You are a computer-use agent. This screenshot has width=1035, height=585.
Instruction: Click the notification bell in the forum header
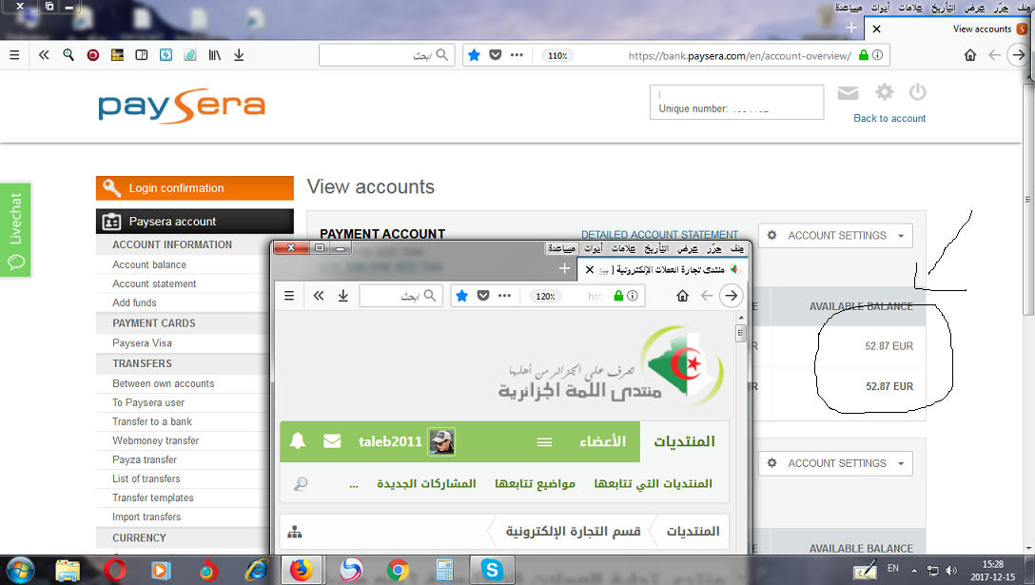coord(298,441)
